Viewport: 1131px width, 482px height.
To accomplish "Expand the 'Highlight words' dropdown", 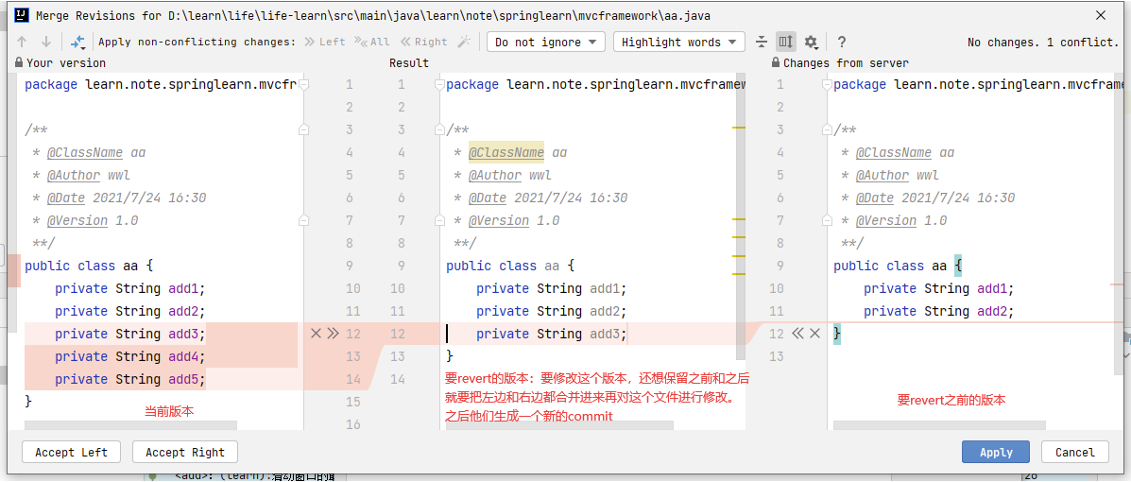I will pyautogui.click(x=678, y=42).
